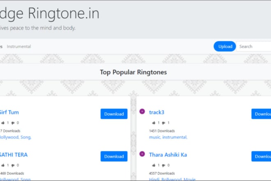Thumbs down the Sirf Tum ringtone
Screen dimensions: 271x181
tap(13, 123)
